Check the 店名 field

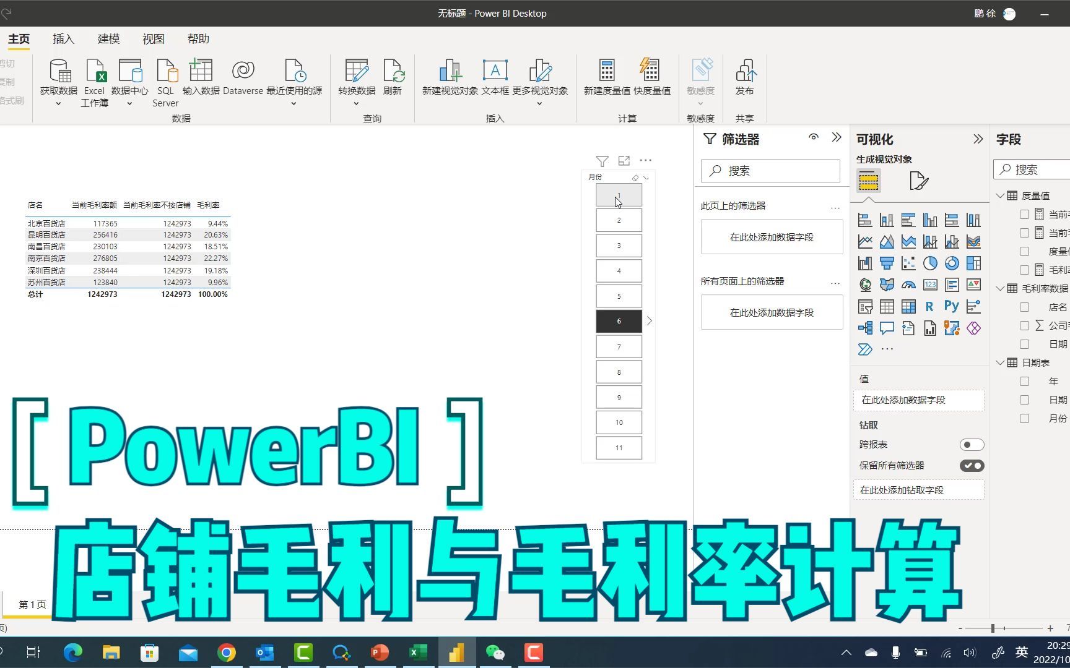point(1024,307)
